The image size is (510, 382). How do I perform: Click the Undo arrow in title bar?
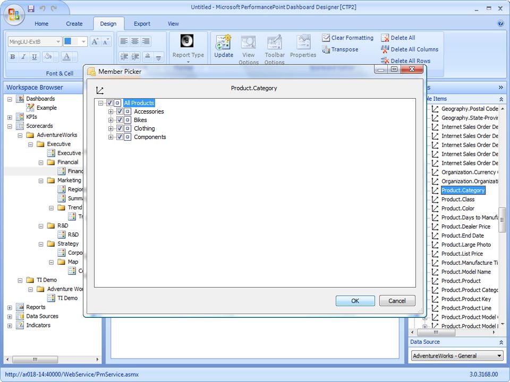click(42, 8)
